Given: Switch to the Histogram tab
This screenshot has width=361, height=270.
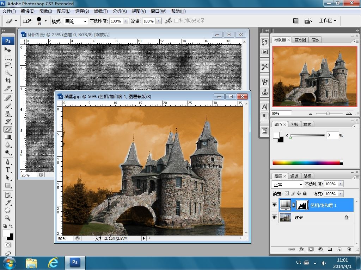Looking at the screenshot, I should tap(300, 40).
